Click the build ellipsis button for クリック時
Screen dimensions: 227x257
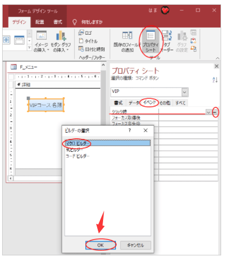pos(215,112)
